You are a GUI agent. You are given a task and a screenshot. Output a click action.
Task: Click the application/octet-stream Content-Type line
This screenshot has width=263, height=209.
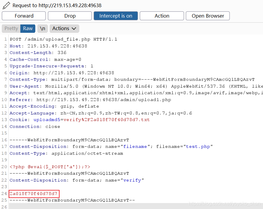pos(66,153)
